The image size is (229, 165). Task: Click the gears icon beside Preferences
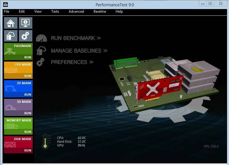40,62
